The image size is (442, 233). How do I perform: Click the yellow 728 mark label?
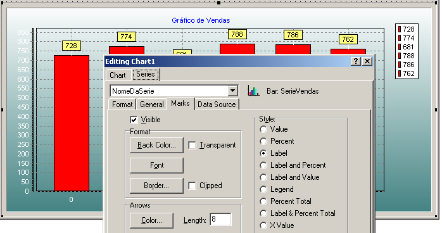tap(72, 46)
